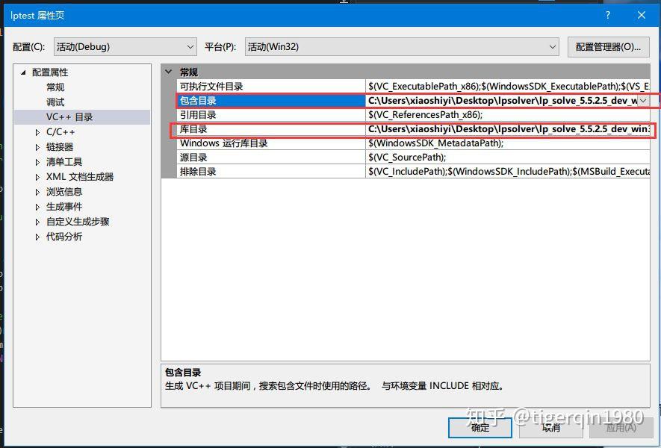The height and width of the screenshot is (448, 661).
Task: Collapse the 常规 property group
Action: (x=169, y=72)
